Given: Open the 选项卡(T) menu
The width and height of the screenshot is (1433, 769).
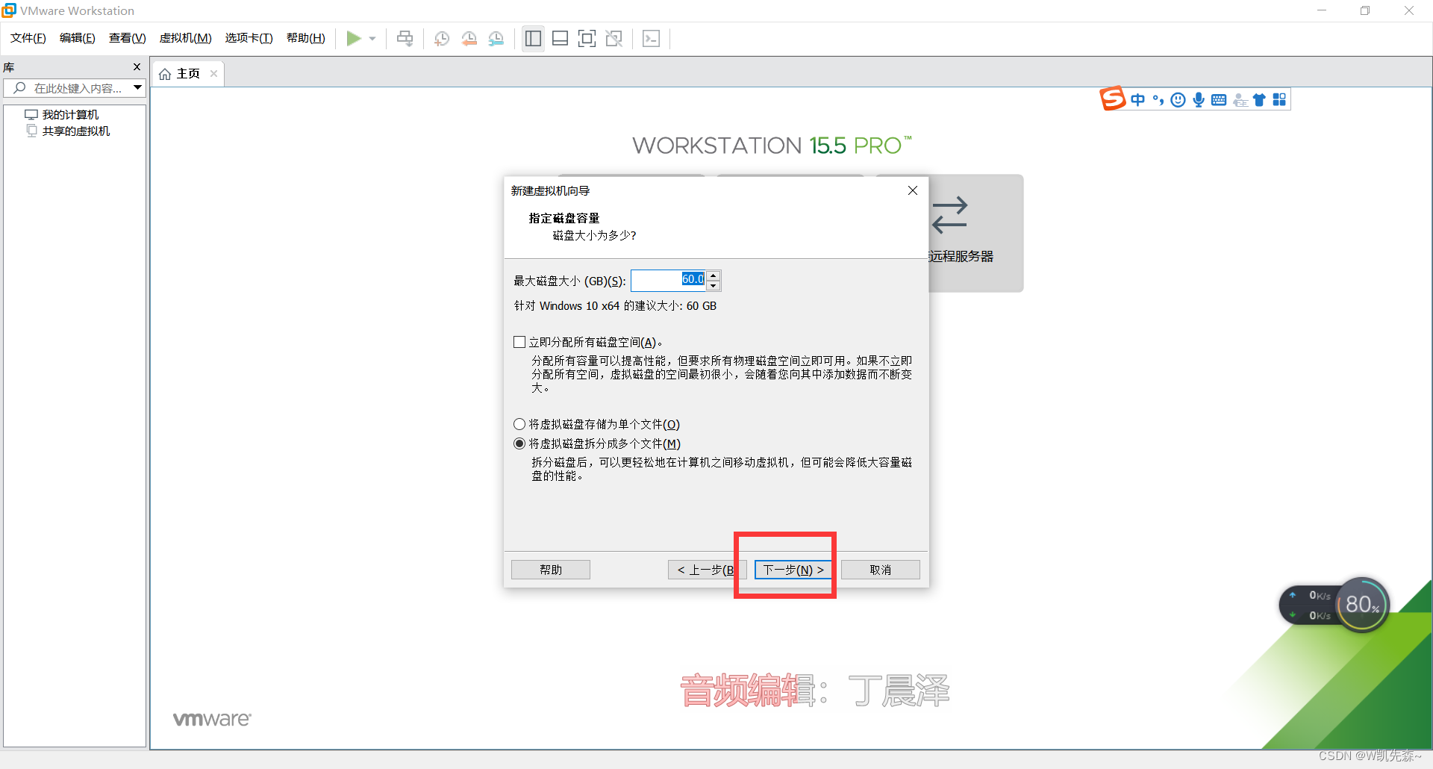Looking at the screenshot, I should [249, 38].
